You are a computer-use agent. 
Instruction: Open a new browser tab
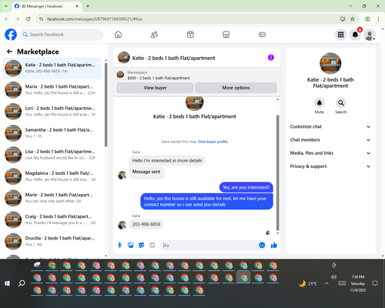[x=88, y=6]
